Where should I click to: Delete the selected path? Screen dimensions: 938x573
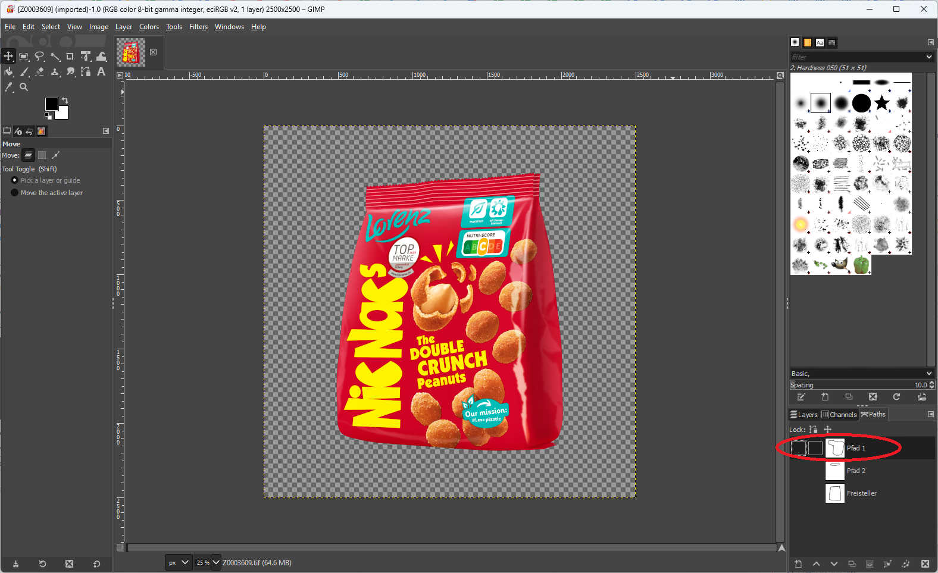(x=925, y=564)
